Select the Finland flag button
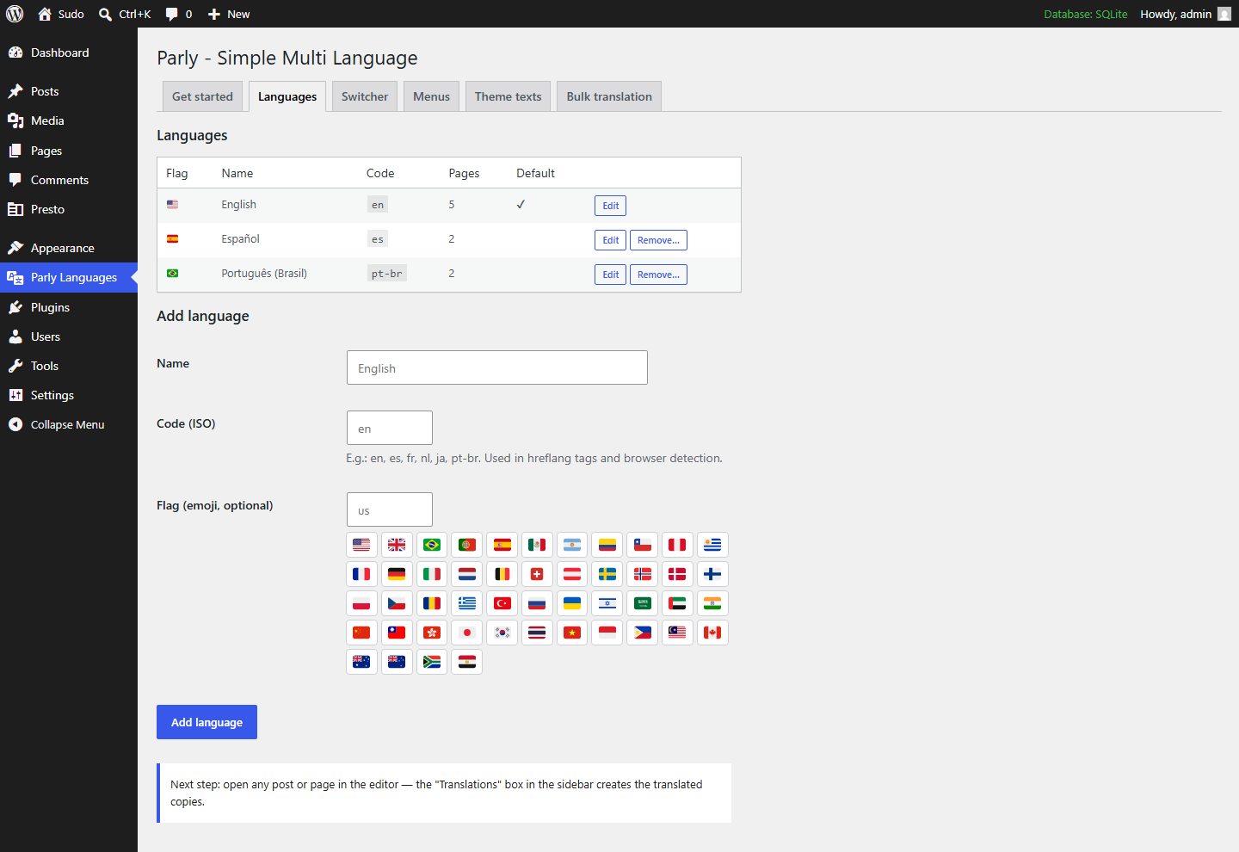Image resolution: width=1239 pixels, height=852 pixels. click(x=712, y=574)
